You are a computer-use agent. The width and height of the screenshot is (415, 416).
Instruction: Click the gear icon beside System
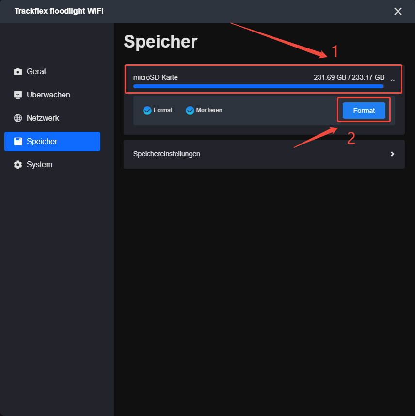point(18,165)
